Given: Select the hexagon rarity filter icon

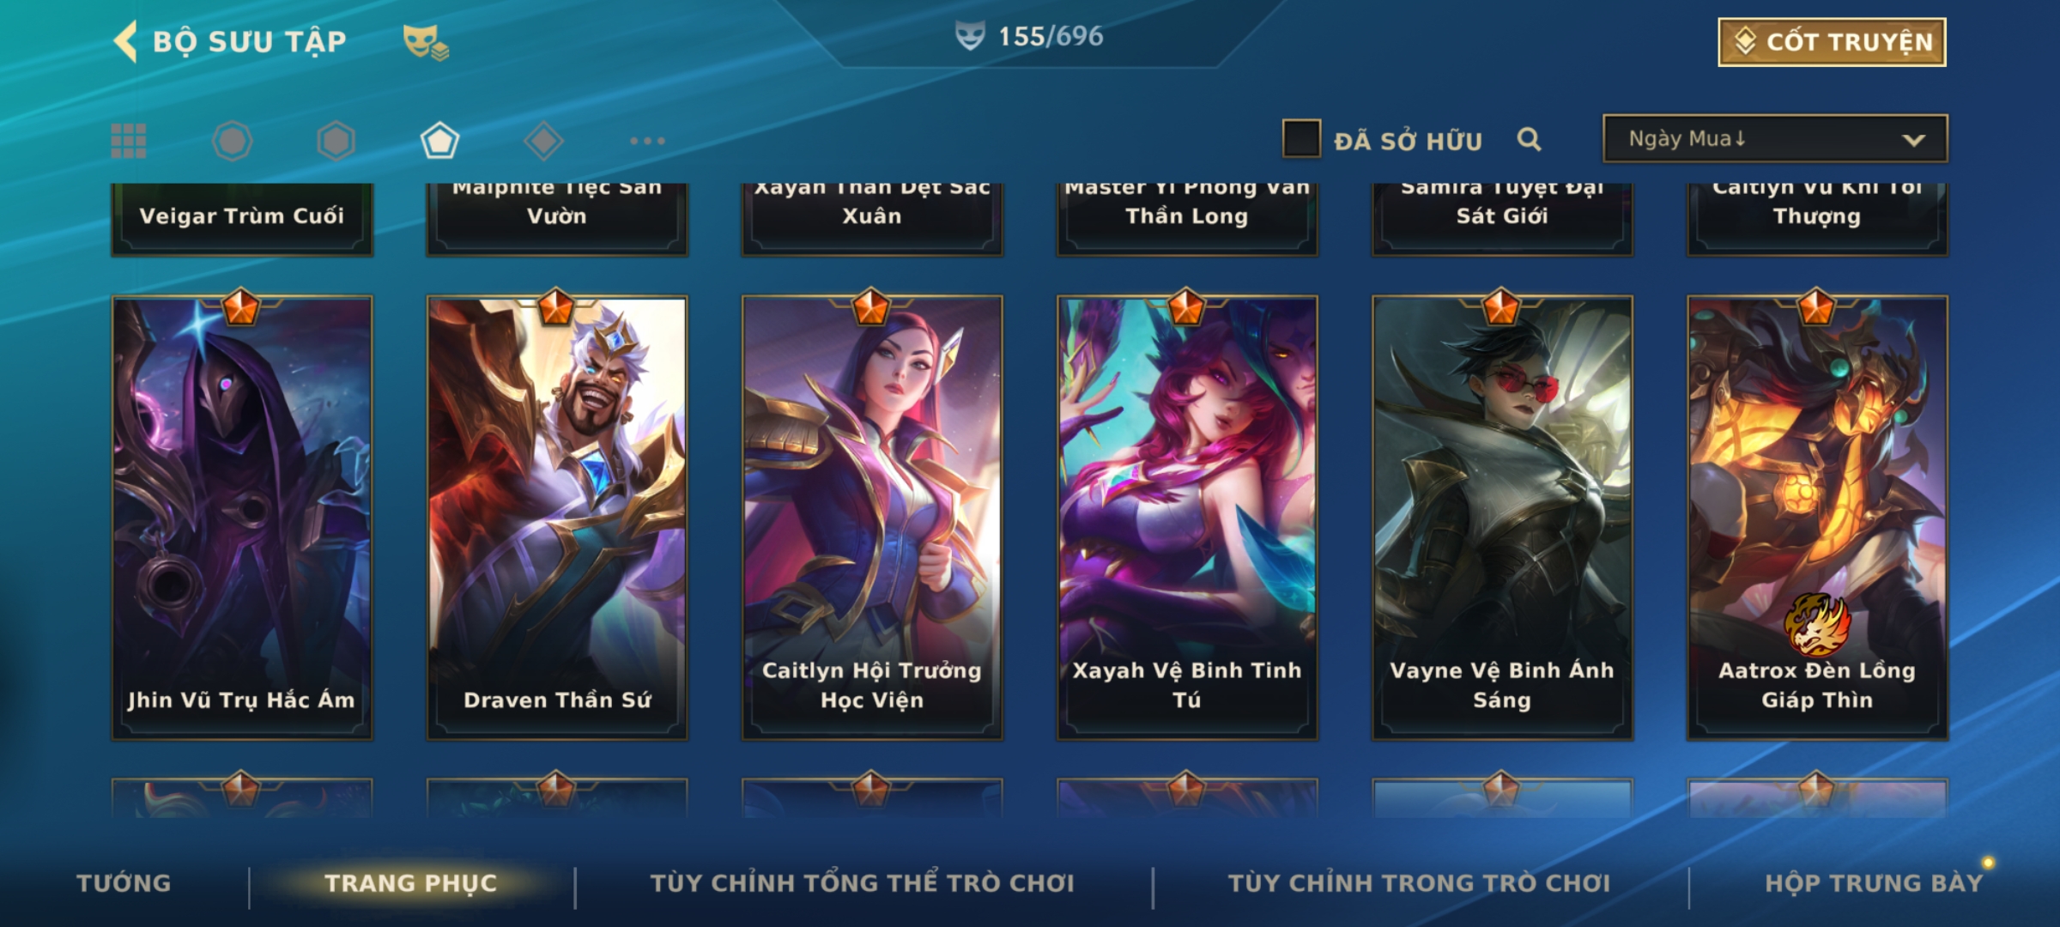Looking at the screenshot, I should pyautogui.click(x=336, y=141).
